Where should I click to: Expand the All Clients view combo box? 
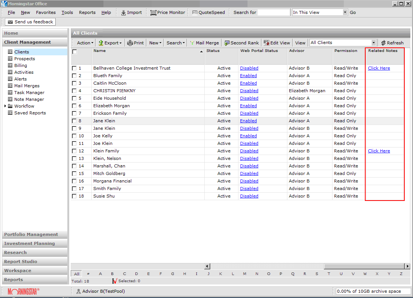tap(374, 43)
